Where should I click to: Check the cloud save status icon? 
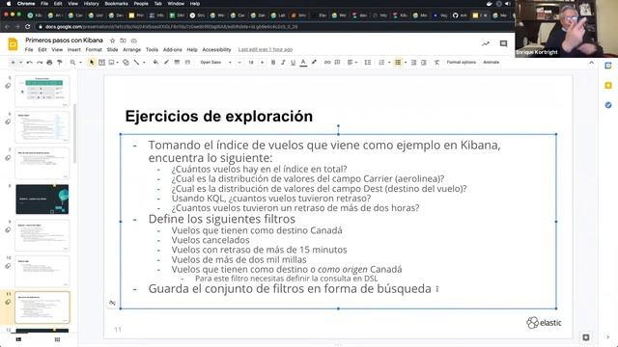pos(134,40)
